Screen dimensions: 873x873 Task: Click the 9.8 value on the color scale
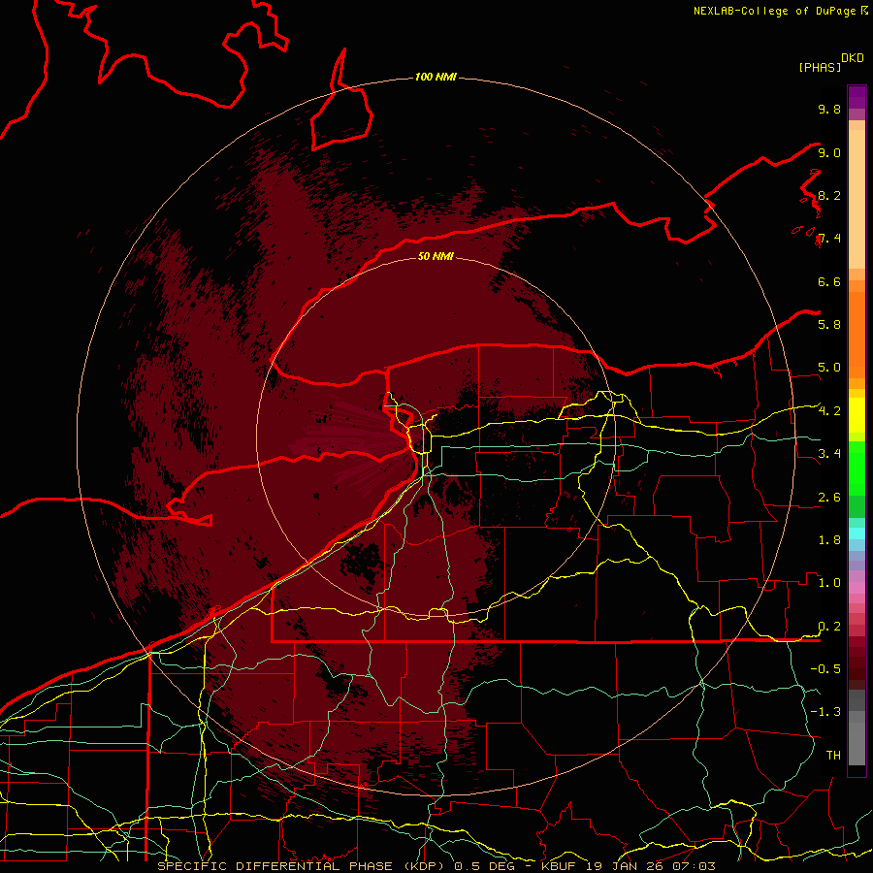[829, 109]
